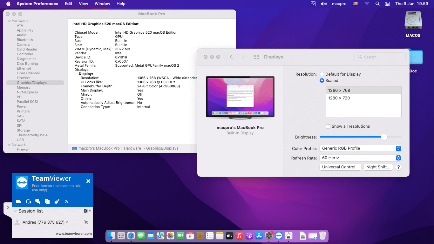Select NVMExpress in sidebar
This screenshot has height=244, width=434.
pyautogui.click(x=27, y=92)
